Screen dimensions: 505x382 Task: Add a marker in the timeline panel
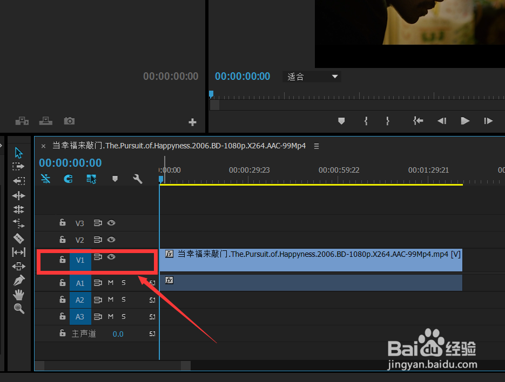click(115, 179)
